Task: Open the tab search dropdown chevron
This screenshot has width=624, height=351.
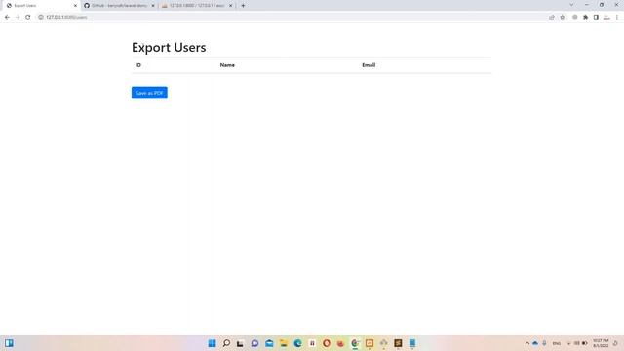Action: click(x=571, y=5)
